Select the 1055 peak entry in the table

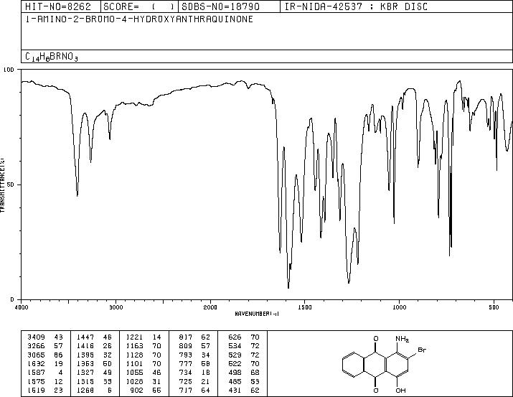[x=143, y=373]
